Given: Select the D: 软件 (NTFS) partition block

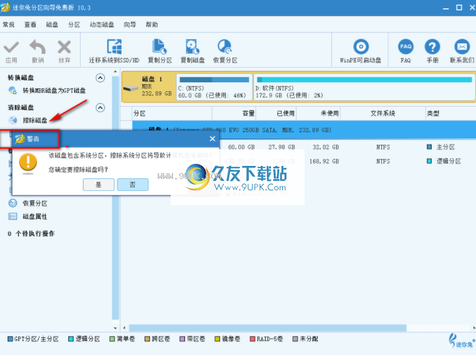Looking at the screenshot, I should click(364, 87).
